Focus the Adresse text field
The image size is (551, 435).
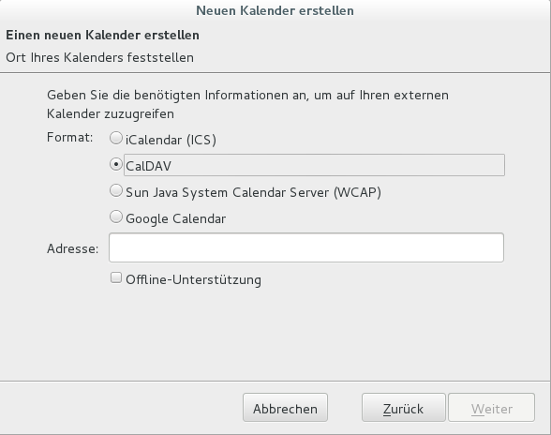pos(306,247)
